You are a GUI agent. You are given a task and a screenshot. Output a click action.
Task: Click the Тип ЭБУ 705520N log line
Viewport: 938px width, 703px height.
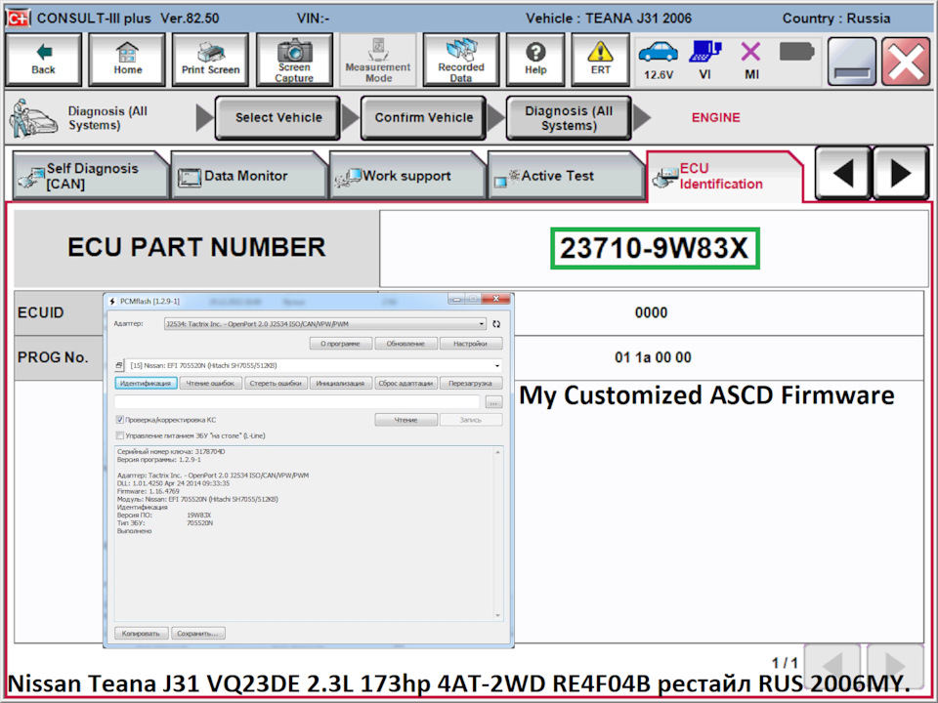point(165,522)
